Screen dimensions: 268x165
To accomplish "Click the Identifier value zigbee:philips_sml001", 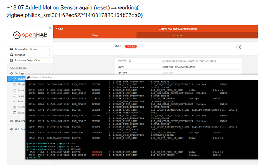I will [188, 61].
